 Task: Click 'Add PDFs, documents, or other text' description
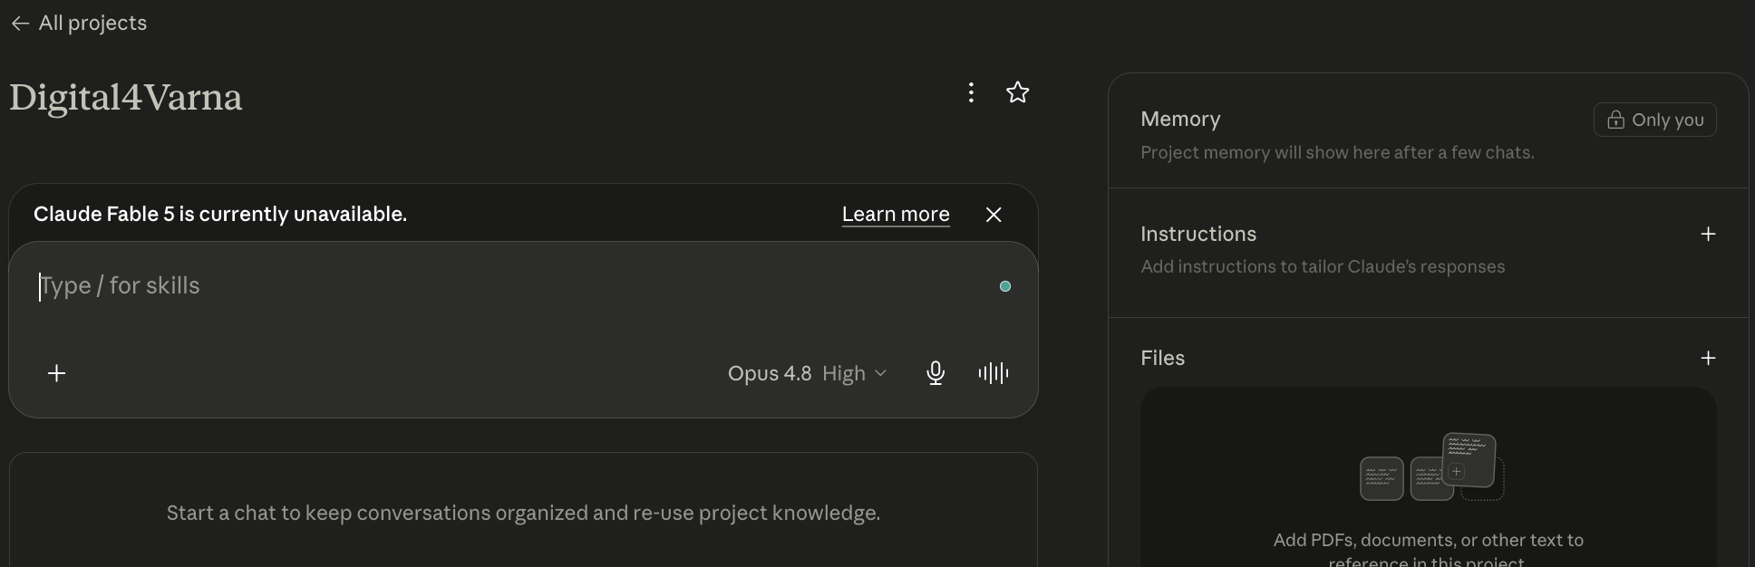coord(1429,550)
